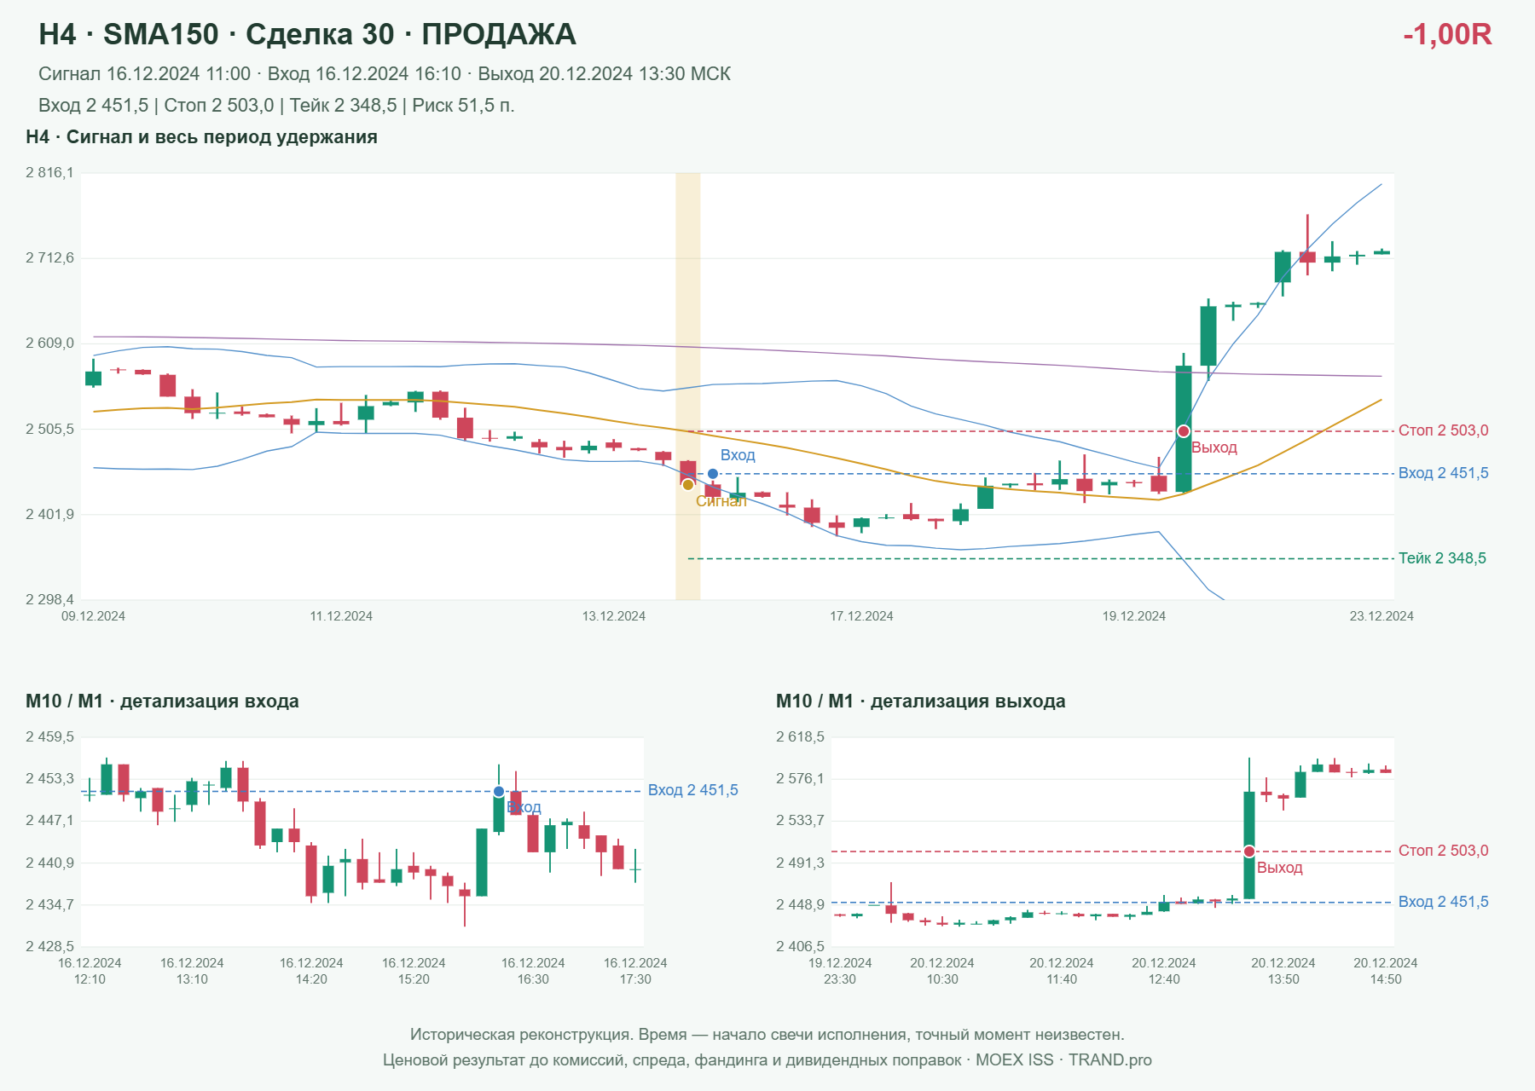Click the '2 459,5' axis label in the entry chart

(49, 736)
